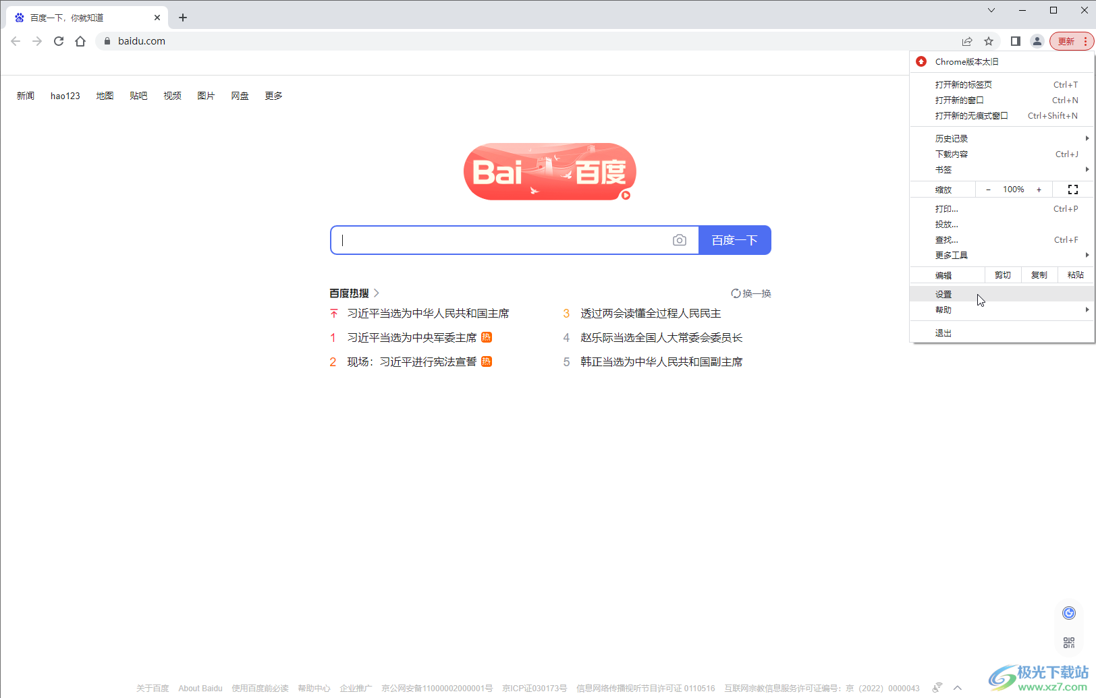Expand the 更多工具 submenu
This screenshot has height=698, width=1096.
pos(1002,255)
